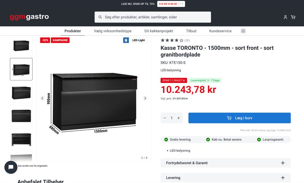Select the first product thumbnail
This screenshot has width=304, height=183.
[21, 46]
